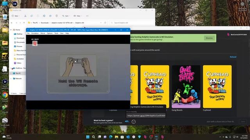Open the Help menu in Dolphin
This screenshot has height=140, width=250.
pyautogui.click(x=67, y=33)
